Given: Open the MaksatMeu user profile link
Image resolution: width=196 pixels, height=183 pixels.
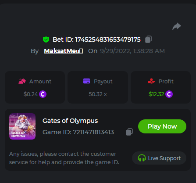Looking at the screenshot, I should click(64, 51).
